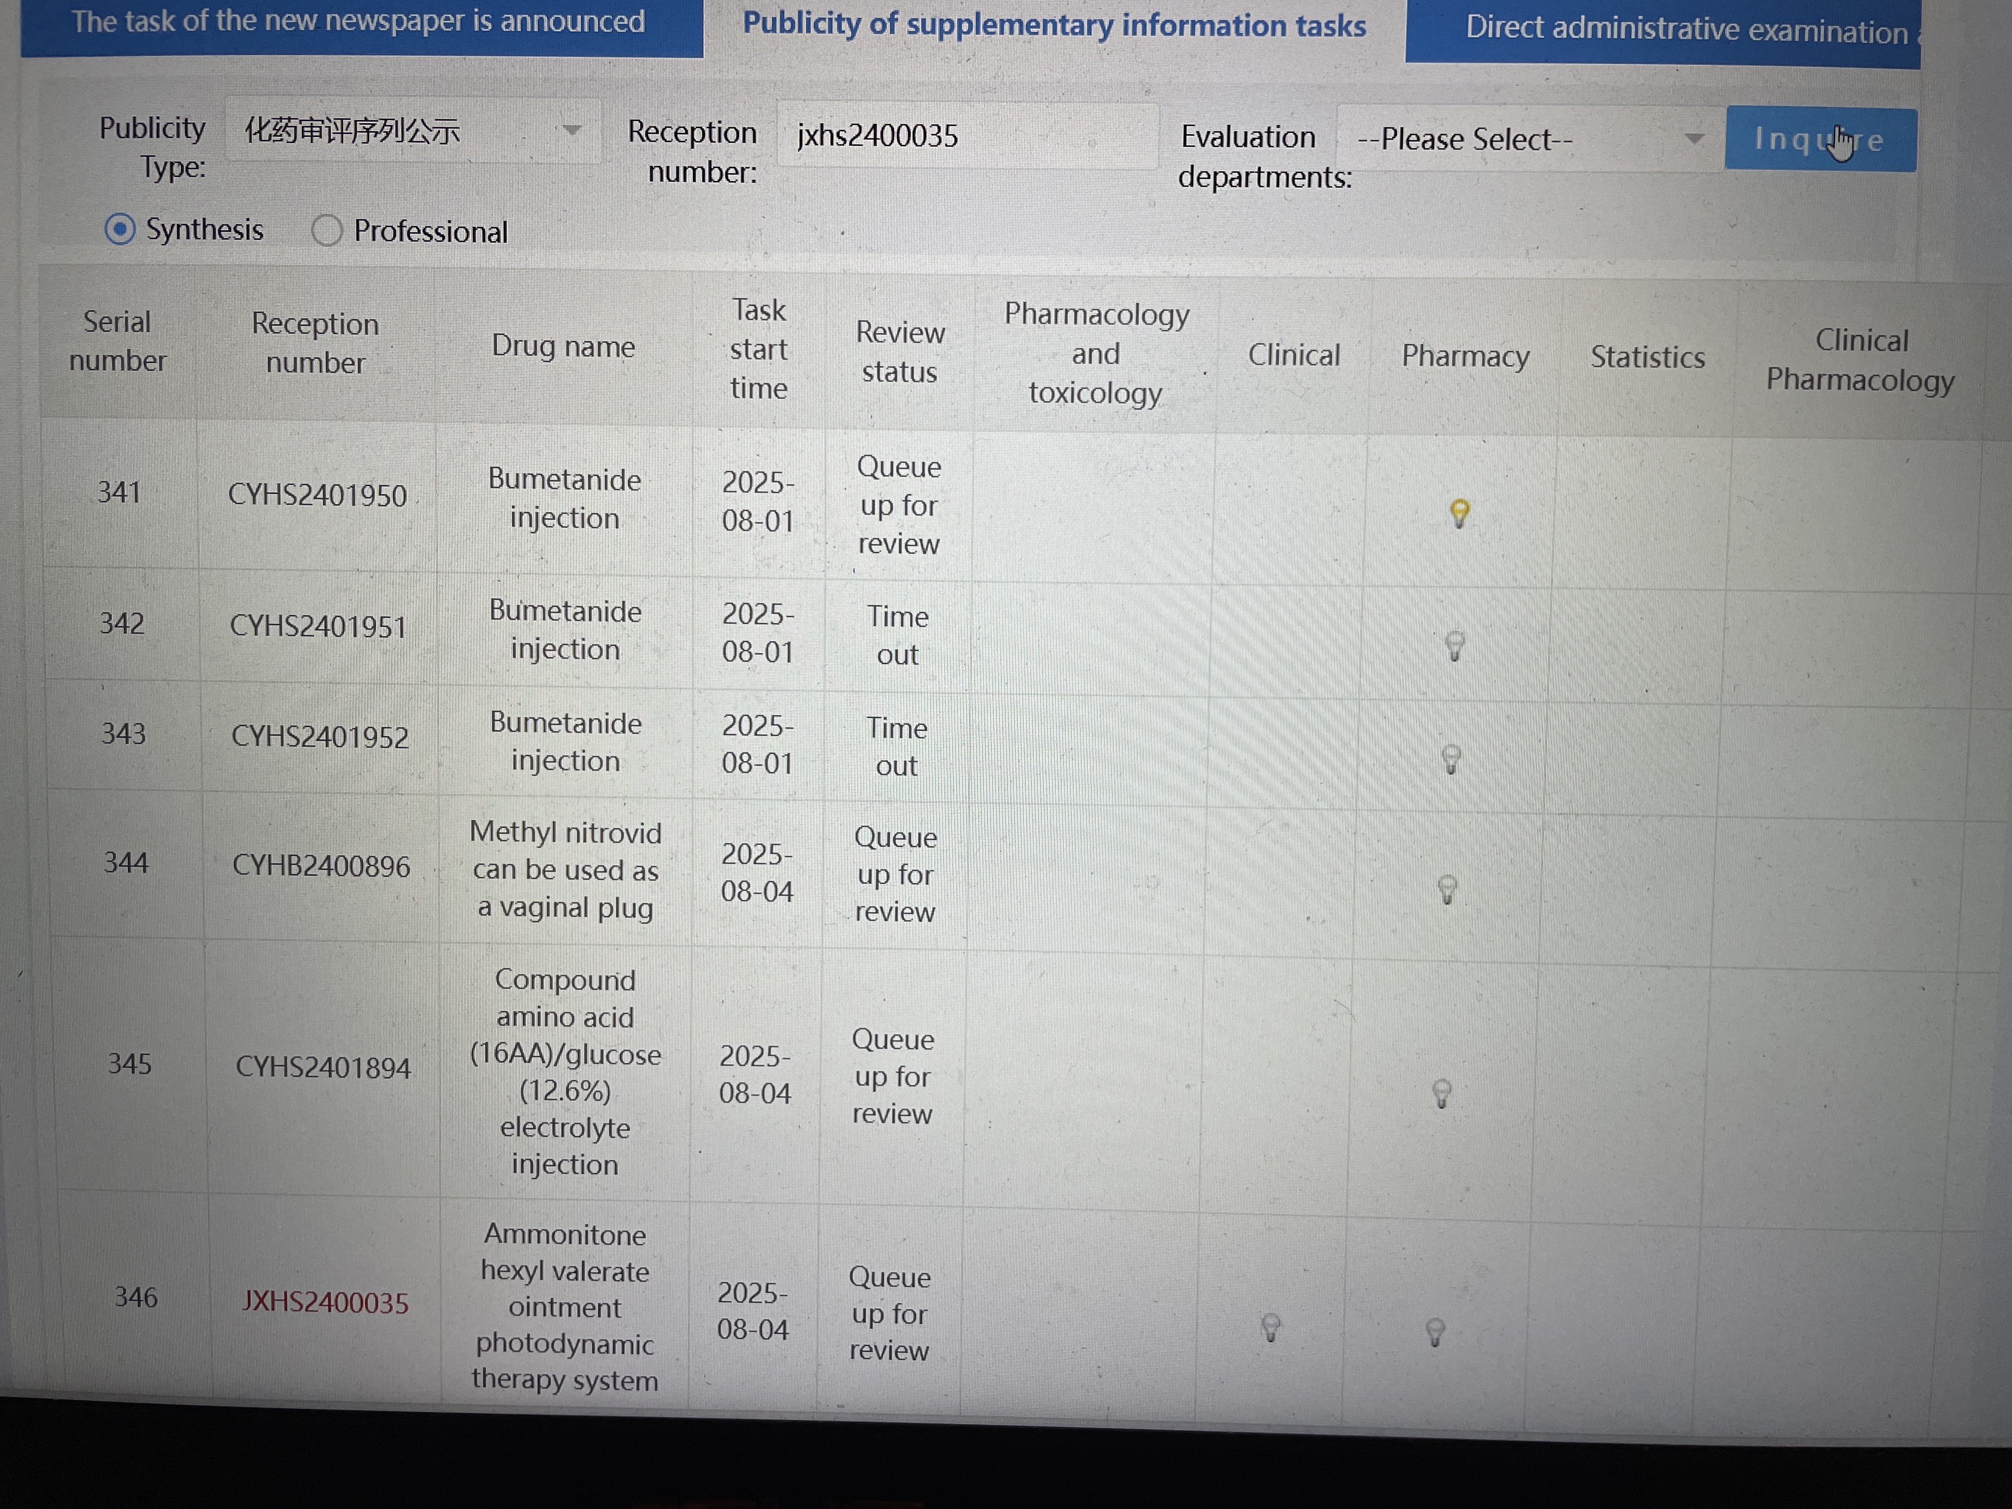Click Pharmacy bulb icon for CYHS2401951
The width and height of the screenshot is (2012, 1509).
(x=1455, y=647)
